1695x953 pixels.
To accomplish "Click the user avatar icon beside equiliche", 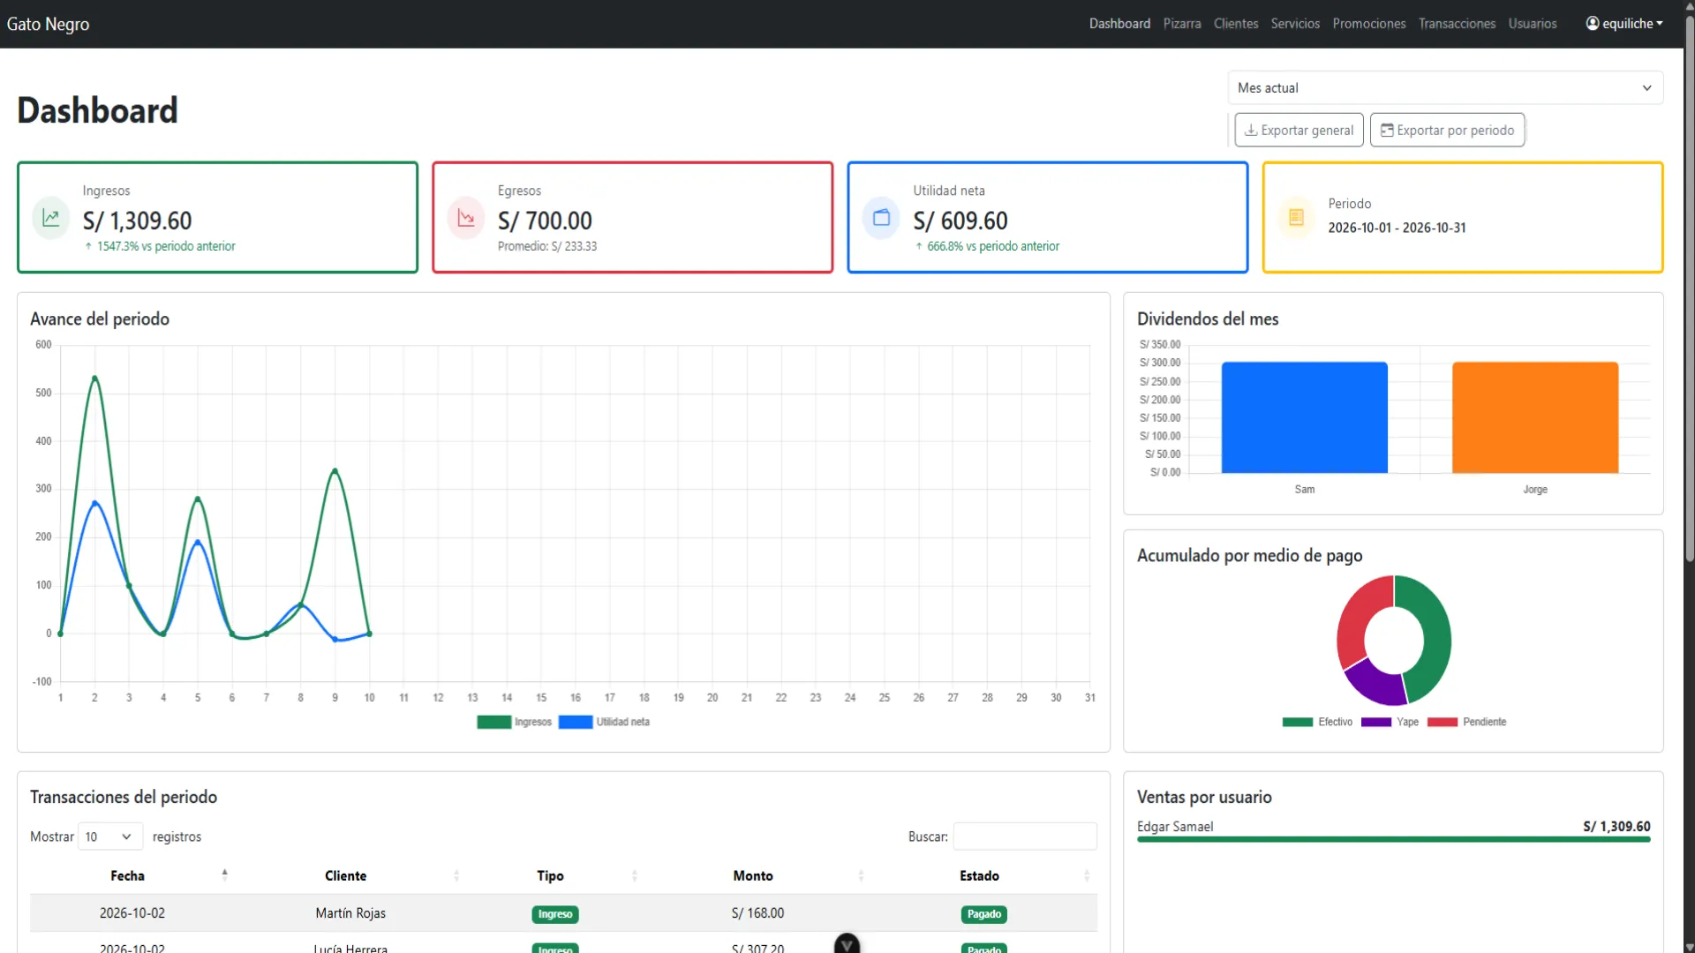I will click(x=1593, y=24).
